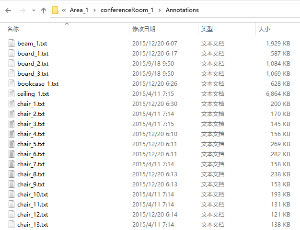The image size is (300, 230).
Task: Click the chair_5.txt file icon
Action: click(x=12, y=144)
